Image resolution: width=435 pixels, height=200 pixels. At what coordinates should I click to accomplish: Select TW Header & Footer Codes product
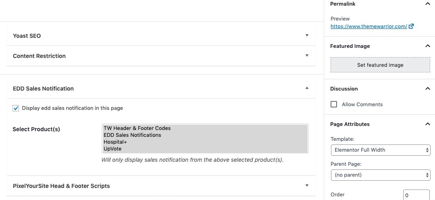137,128
